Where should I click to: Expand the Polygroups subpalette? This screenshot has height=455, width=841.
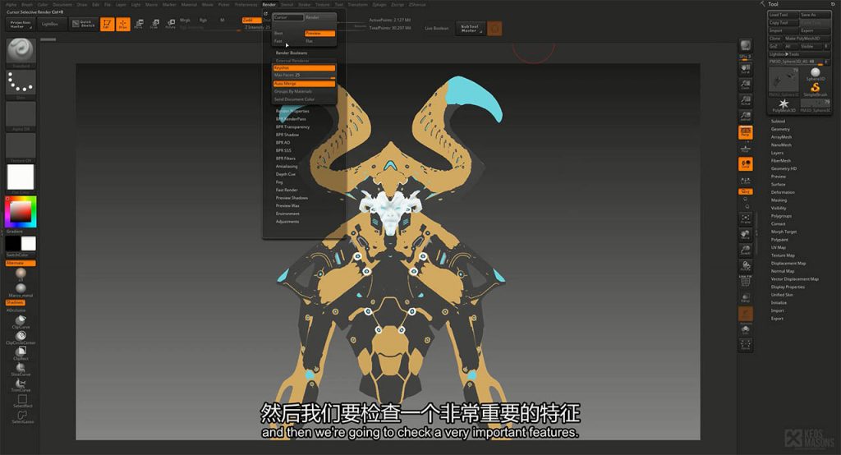pyautogui.click(x=782, y=216)
